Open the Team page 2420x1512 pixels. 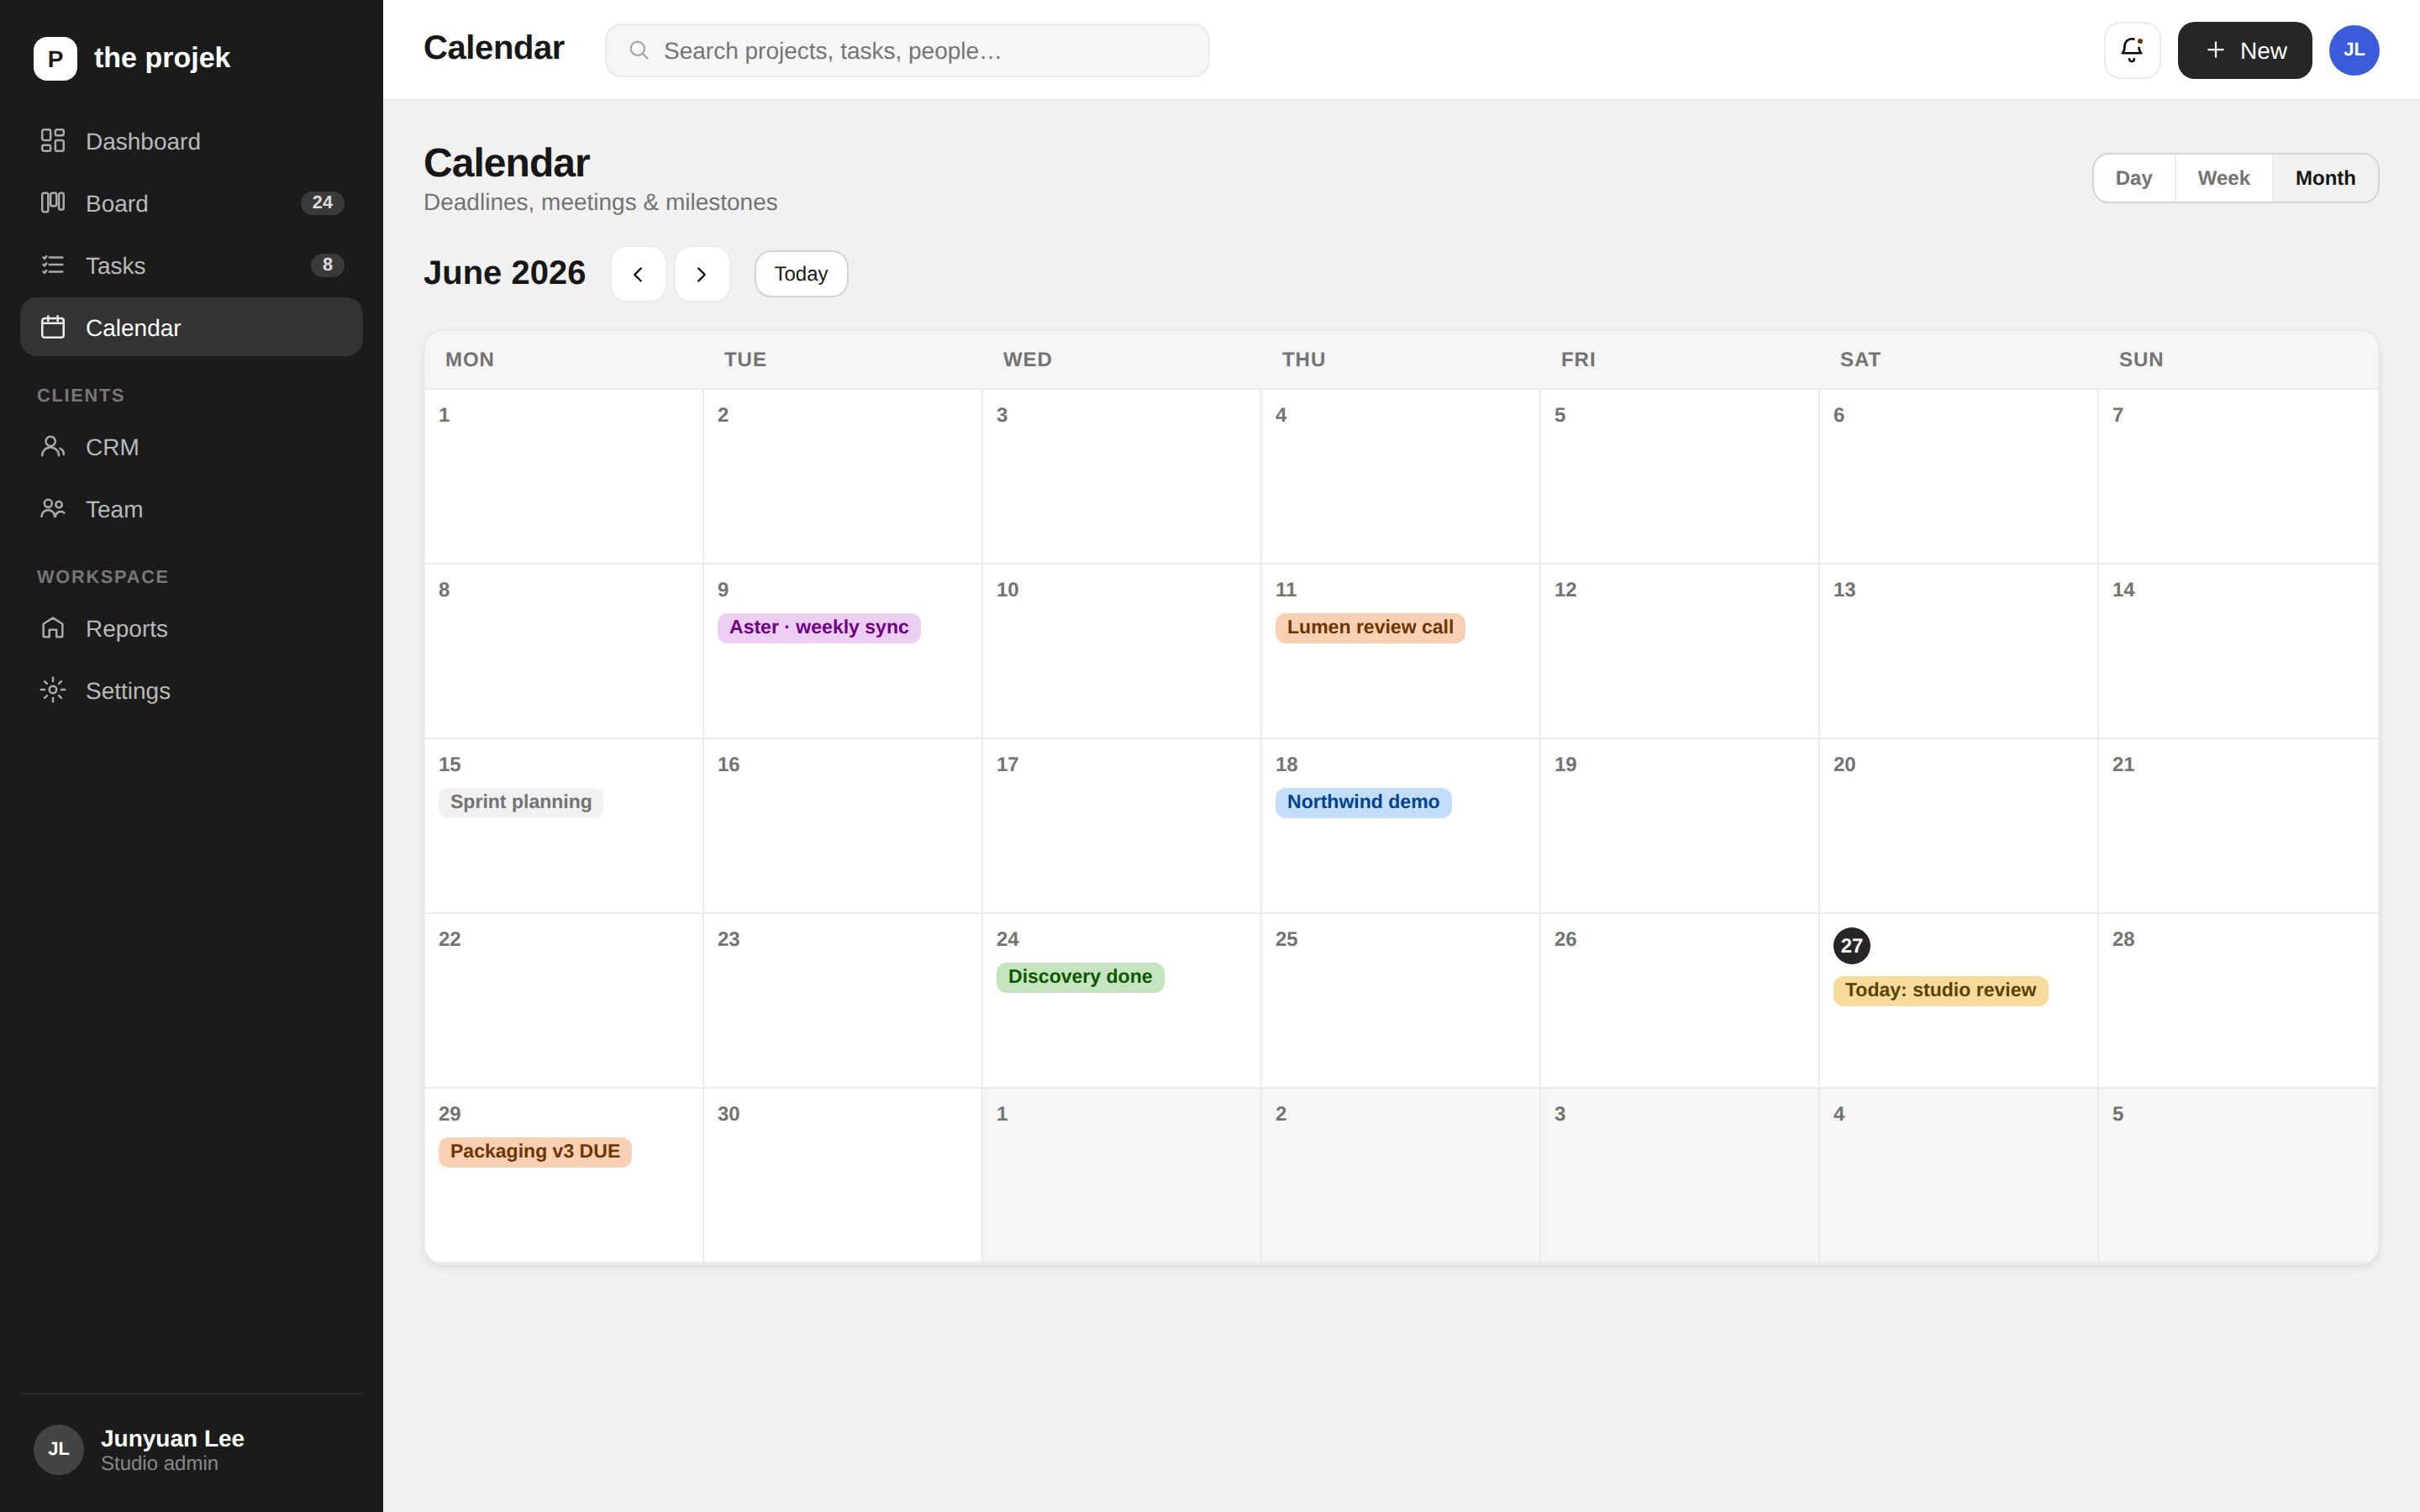pyautogui.click(x=191, y=509)
